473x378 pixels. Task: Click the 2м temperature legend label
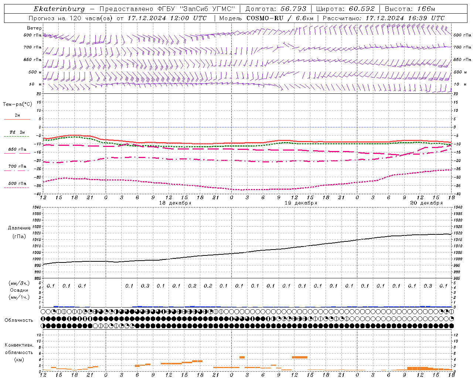(x=17, y=116)
